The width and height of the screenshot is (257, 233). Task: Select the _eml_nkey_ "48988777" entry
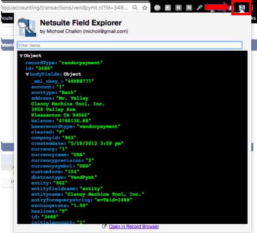click(62, 81)
